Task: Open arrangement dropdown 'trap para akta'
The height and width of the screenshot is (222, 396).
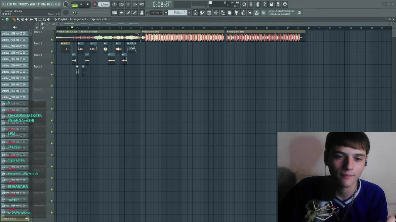Action: click(99, 19)
